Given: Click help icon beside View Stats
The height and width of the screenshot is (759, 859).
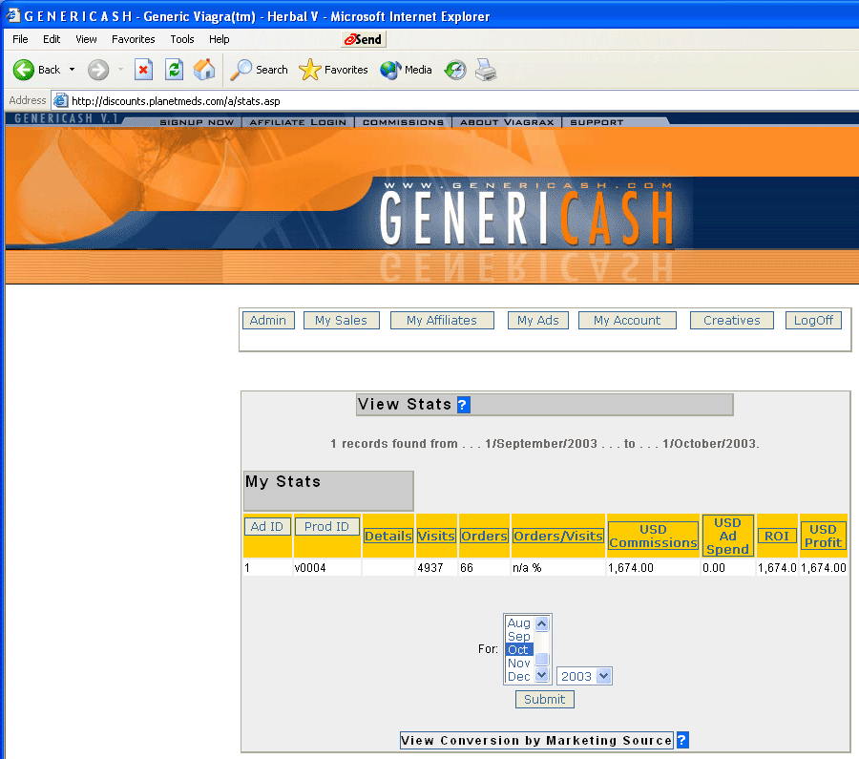Looking at the screenshot, I should [x=463, y=405].
